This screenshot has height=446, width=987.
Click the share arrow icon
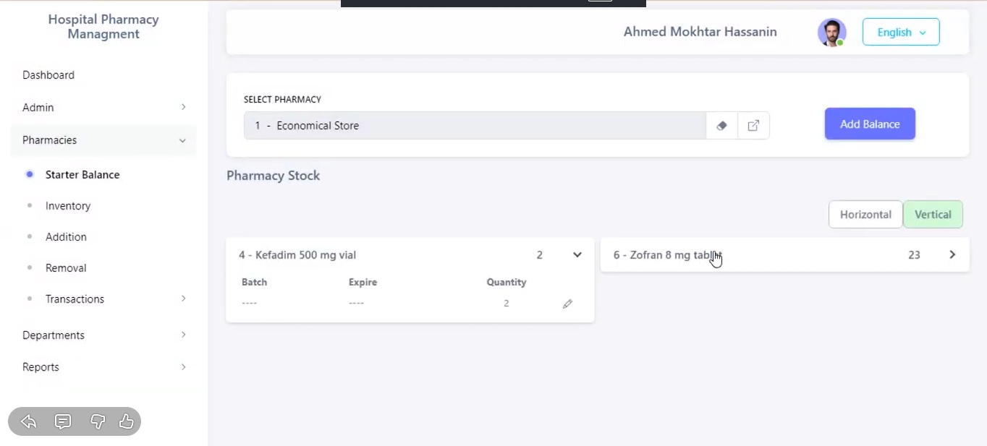29,421
